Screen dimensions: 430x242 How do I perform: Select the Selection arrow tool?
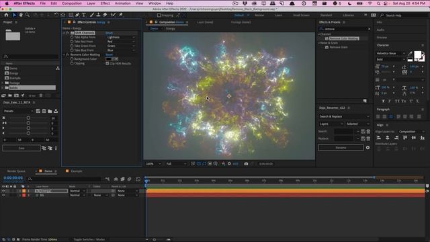tap(14, 15)
